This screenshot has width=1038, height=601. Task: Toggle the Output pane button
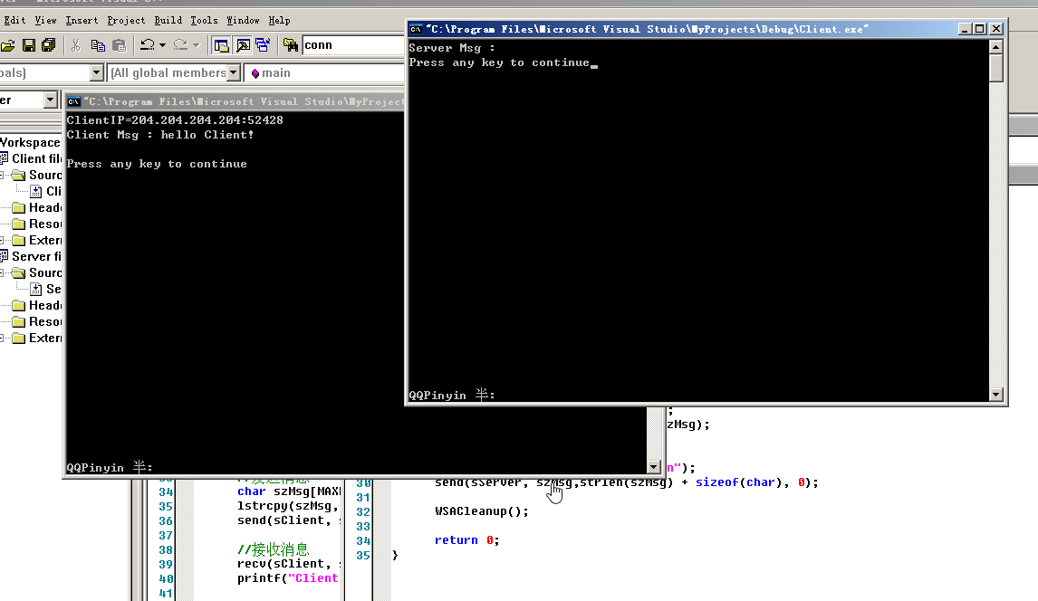[x=243, y=45]
